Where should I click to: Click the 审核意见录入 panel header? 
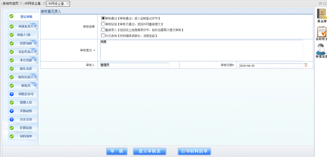coord(177,12)
